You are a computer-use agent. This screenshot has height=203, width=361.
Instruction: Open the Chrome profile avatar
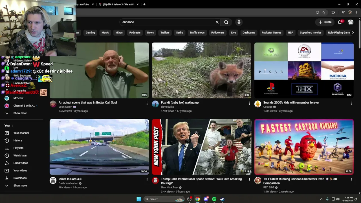click(350, 12)
